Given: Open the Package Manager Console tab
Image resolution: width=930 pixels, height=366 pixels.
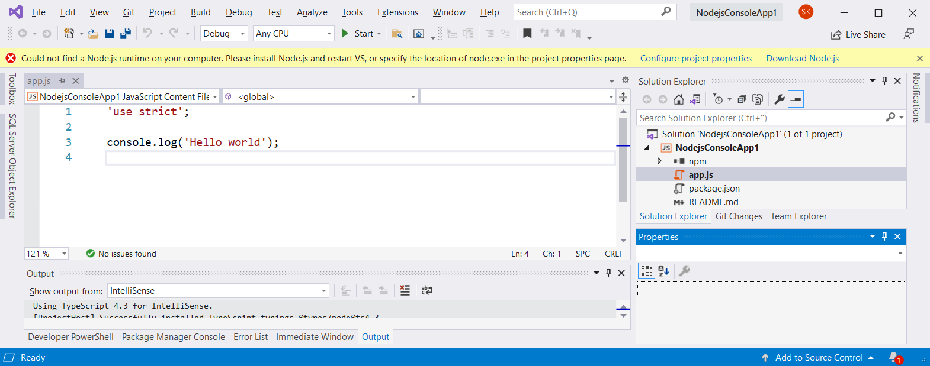Looking at the screenshot, I should tap(174, 337).
